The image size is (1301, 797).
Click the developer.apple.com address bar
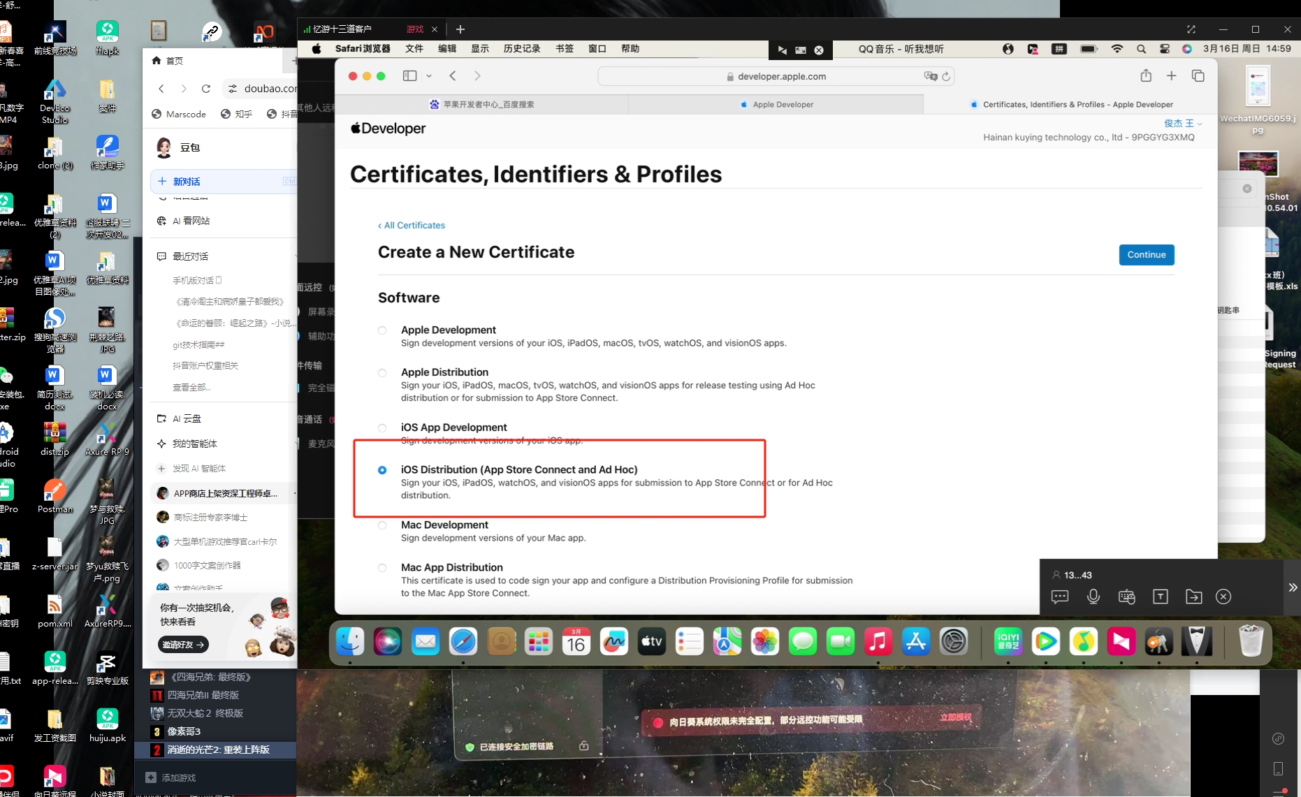[776, 76]
